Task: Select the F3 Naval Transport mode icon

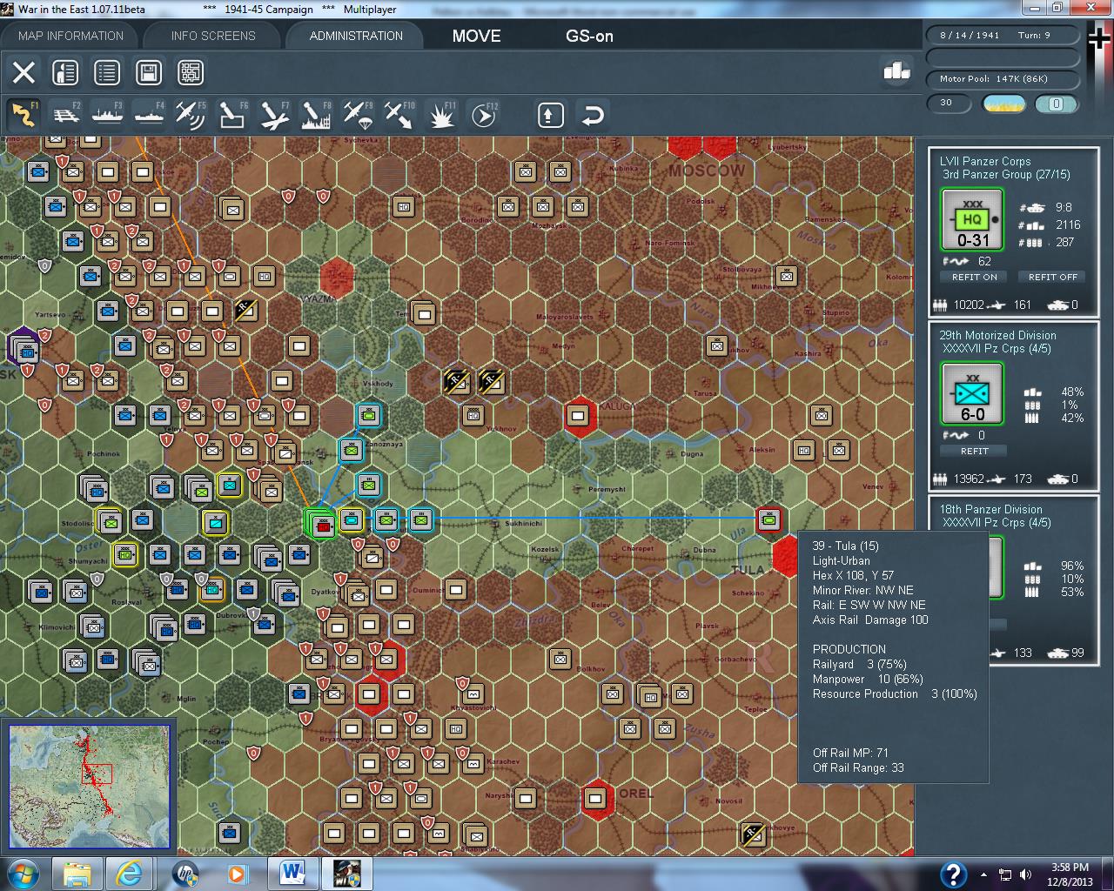Action: [107, 115]
